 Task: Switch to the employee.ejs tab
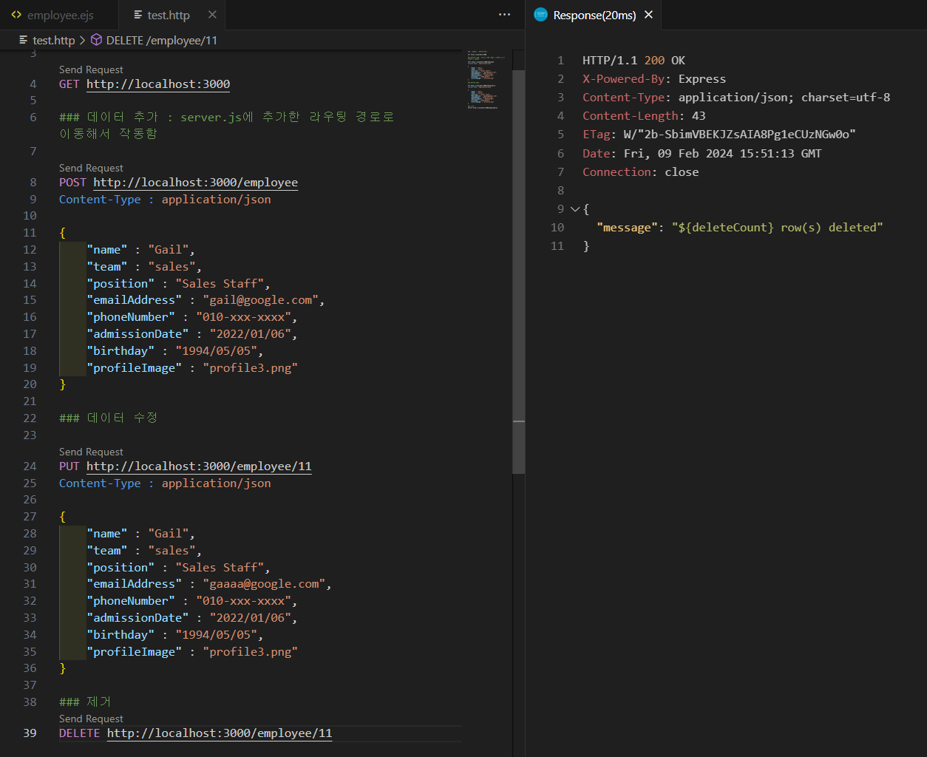[53, 15]
